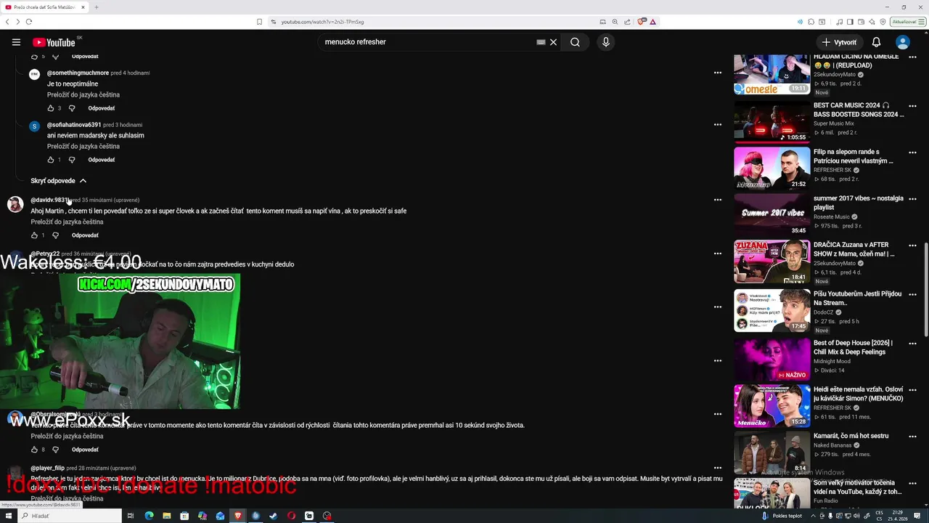Viewport: 929px width, 523px height.
Task: Open @somethingmuchmore channel link
Action: point(78,73)
